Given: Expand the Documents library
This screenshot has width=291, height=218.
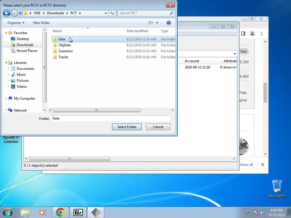Looking at the screenshot, I should [9, 69].
